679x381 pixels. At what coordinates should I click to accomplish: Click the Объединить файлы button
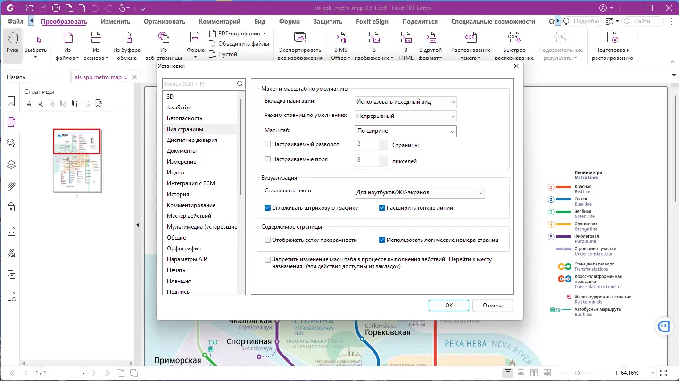click(x=239, y=44)
